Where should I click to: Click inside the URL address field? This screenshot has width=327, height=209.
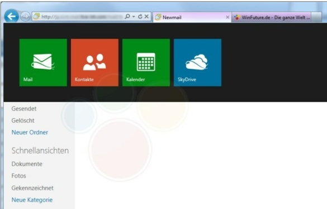pos(82,17)
